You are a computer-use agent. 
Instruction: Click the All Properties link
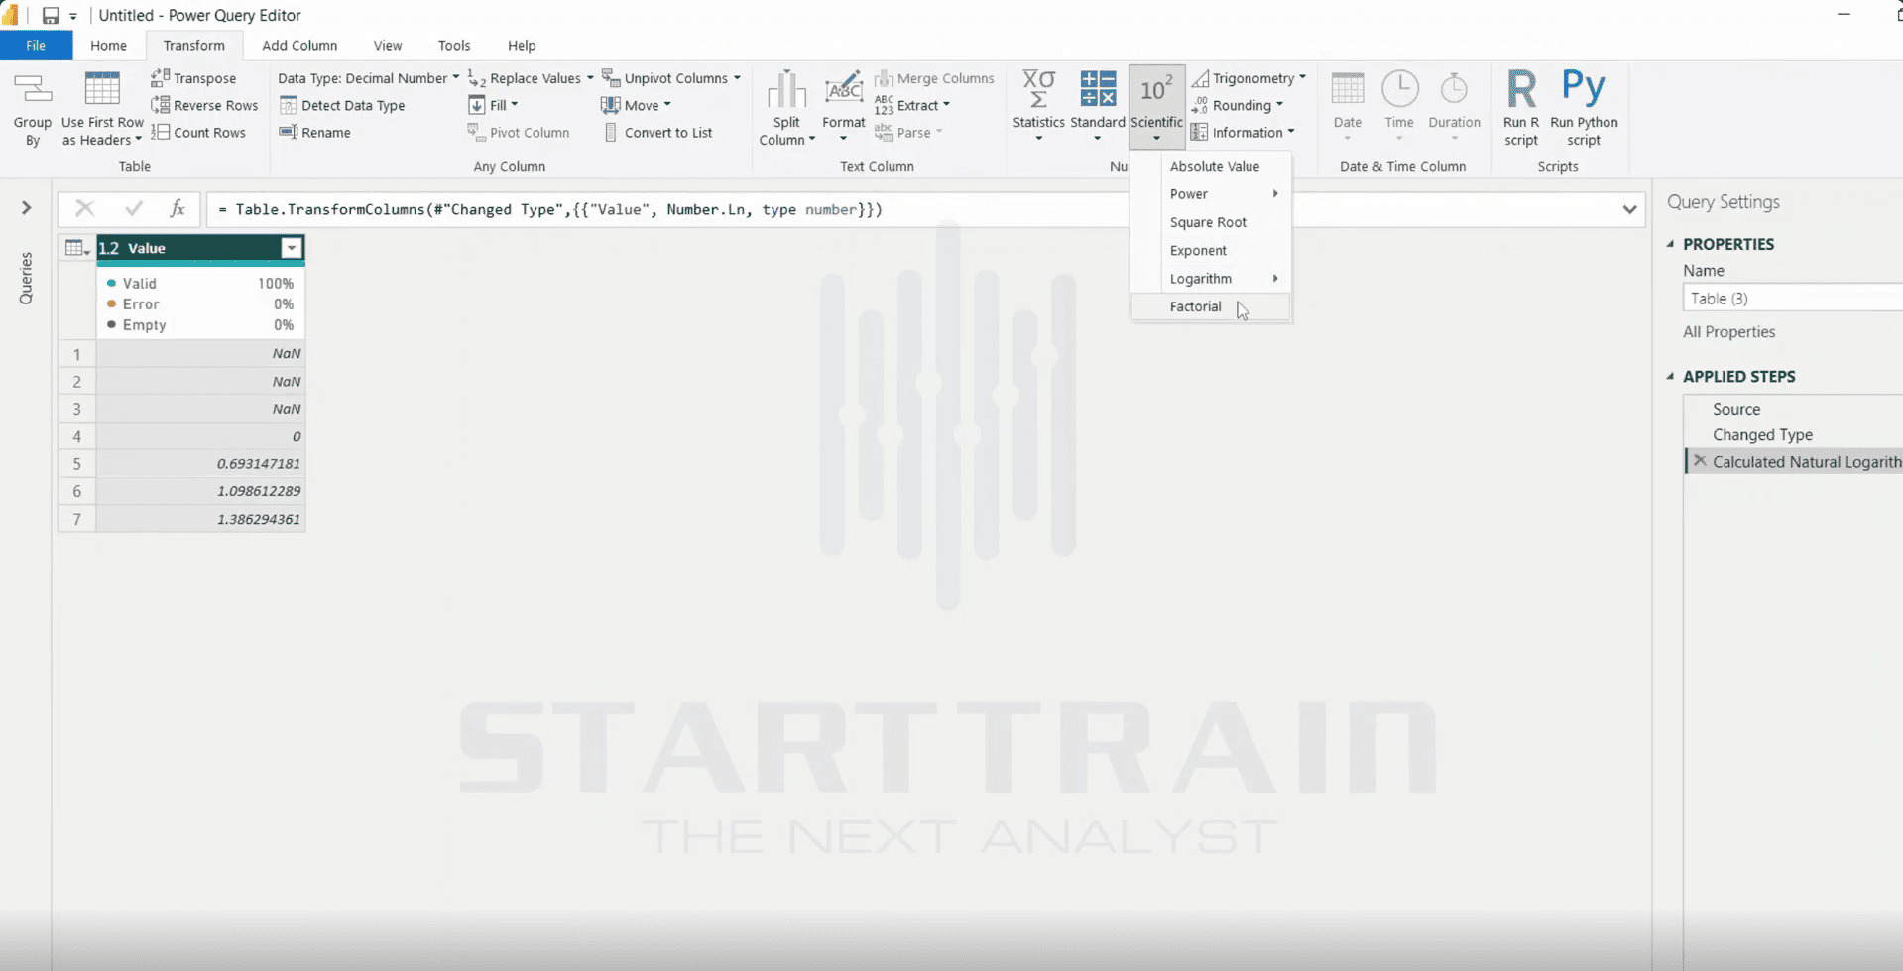pos(1728,332)
